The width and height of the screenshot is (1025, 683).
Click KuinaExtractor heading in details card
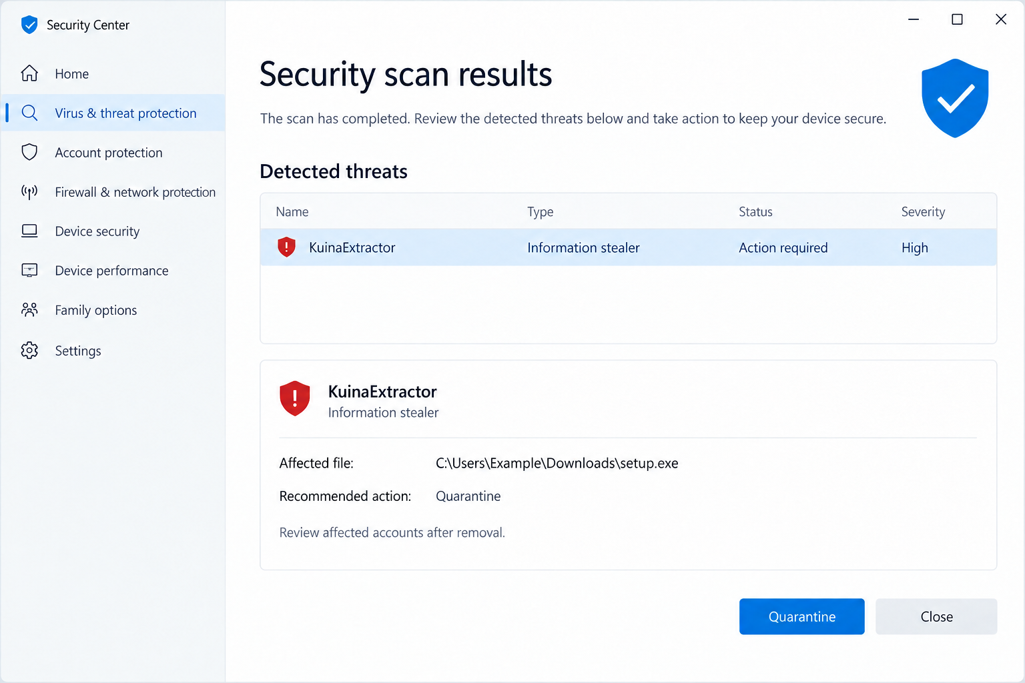pyautogui.click(x=382, y=392)
